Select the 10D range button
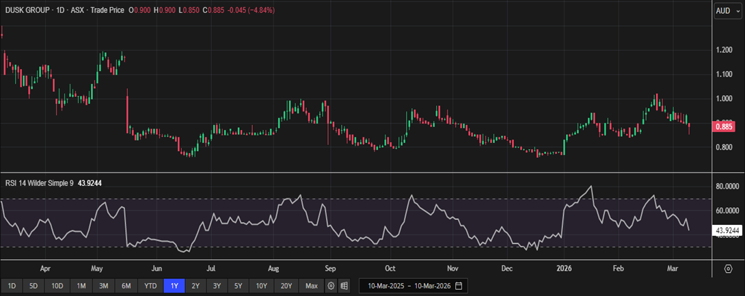 57,285
